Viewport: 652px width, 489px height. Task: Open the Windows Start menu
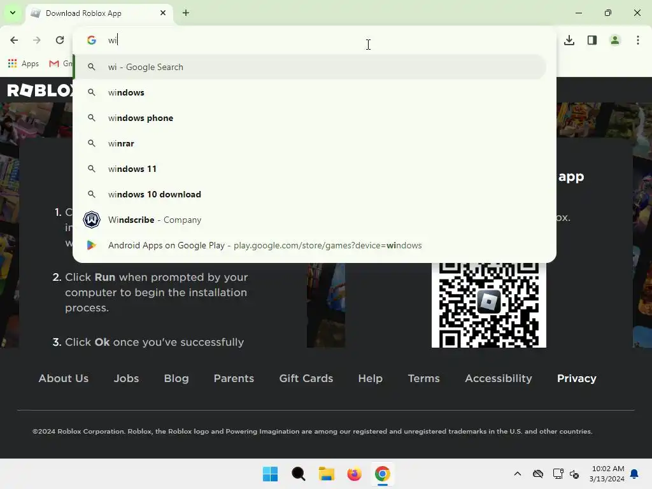pyautogui.click(x=270, y=474)
